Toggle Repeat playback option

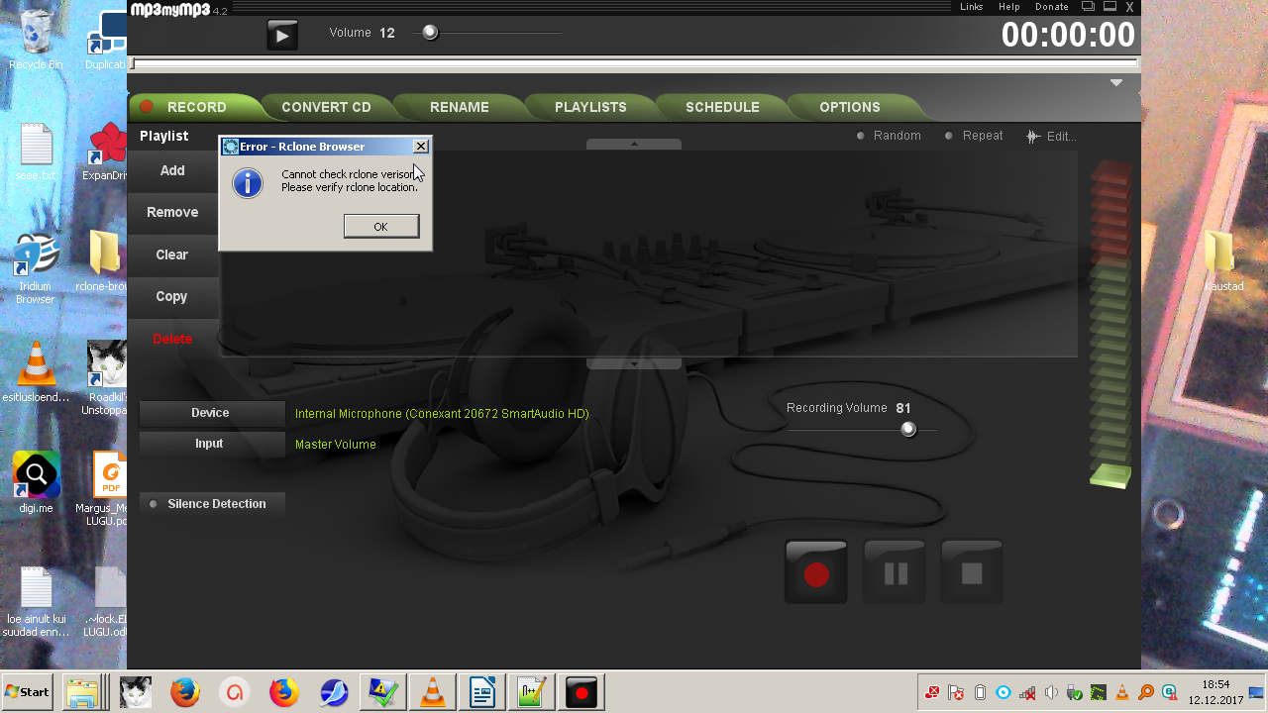tap(974, 136)
